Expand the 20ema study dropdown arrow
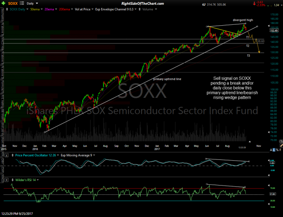This screenshot has width=283, height=217. click(56, 9)
